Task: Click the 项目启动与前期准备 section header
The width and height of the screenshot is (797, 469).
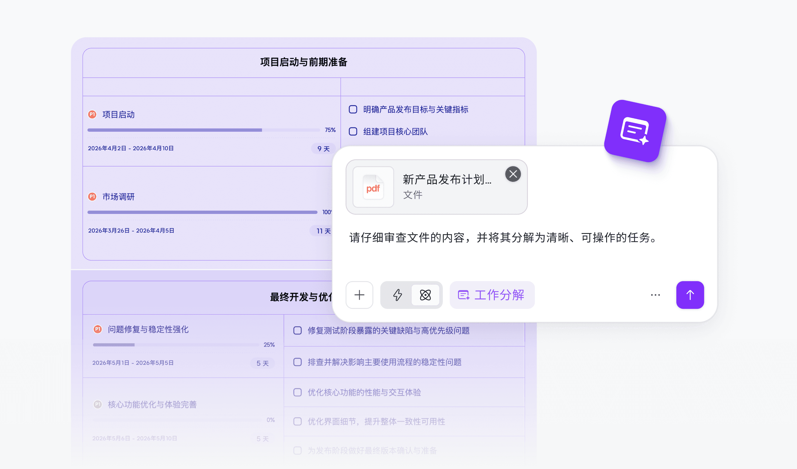Action: (x=304, y=62)
